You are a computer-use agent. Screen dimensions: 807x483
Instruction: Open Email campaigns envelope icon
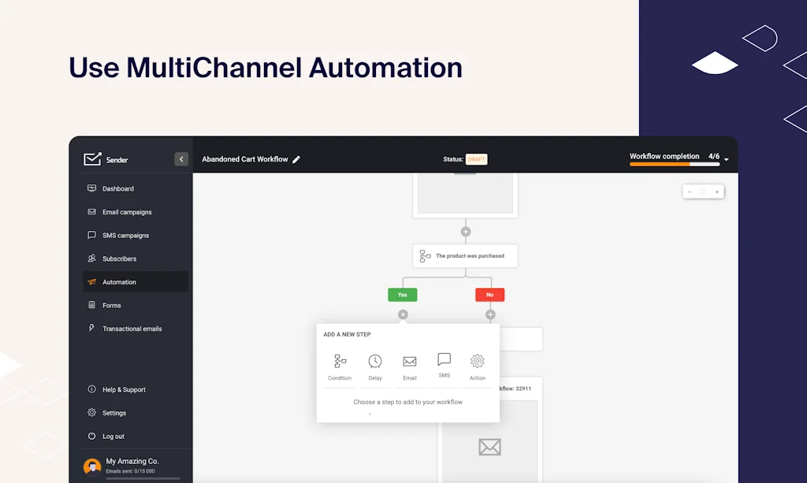[x=91, y=211]
